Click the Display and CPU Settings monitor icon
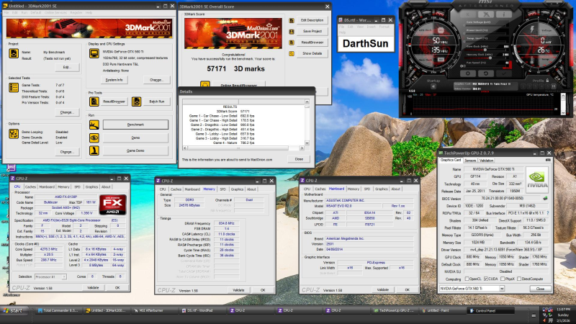The width and height of the screenshot is (576, 324). point(94,53)
